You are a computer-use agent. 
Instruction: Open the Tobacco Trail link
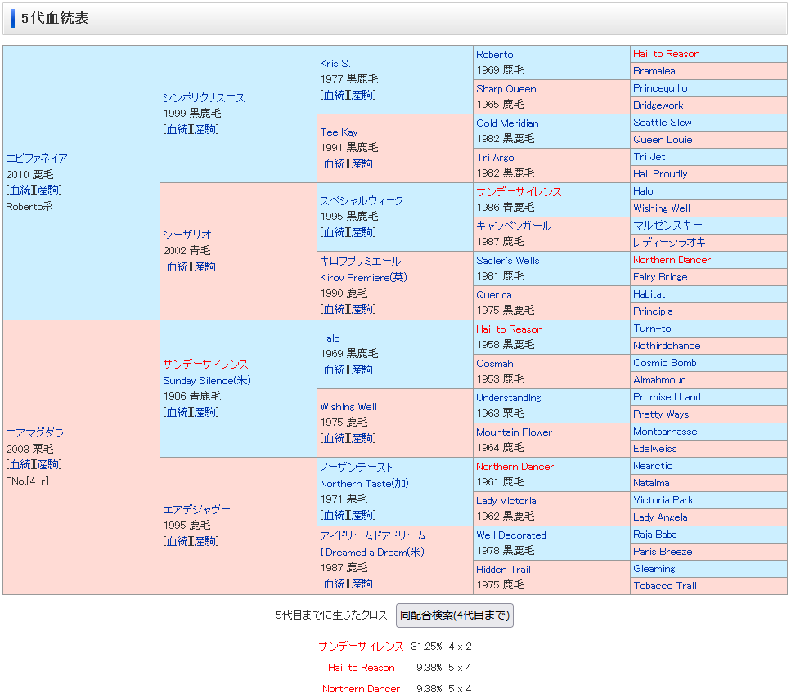(664, 585)
